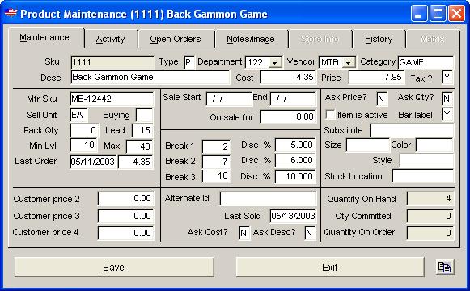This screenshot has width=470, height=291.
Task: Toggle the 'Item is active' checkbox
Action: (x=330, y=114)
